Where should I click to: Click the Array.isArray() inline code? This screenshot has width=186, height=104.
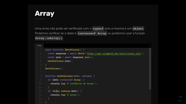[49, 38]
